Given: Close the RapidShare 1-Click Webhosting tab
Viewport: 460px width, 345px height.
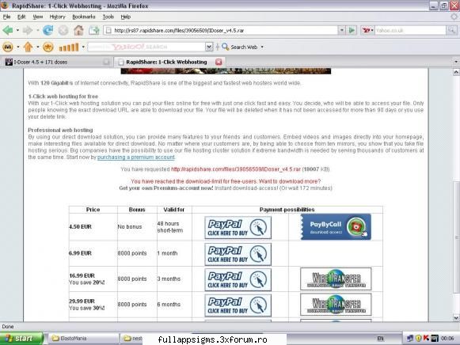Looking at the screenshot, I should [x=219, y=62].
